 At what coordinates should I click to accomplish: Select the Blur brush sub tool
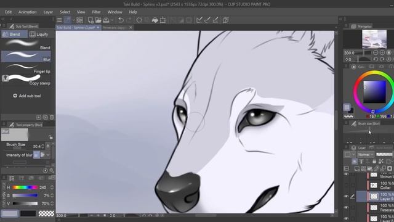[x=26, y=56]
